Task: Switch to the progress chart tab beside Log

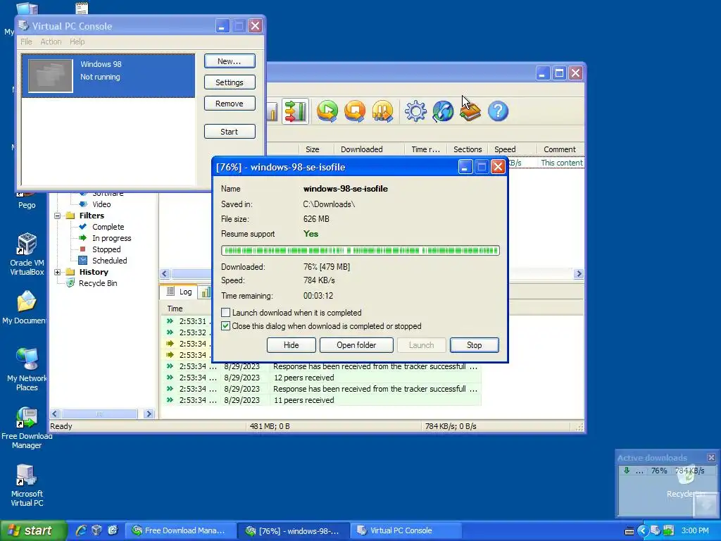Action: [x=206, y=292]
